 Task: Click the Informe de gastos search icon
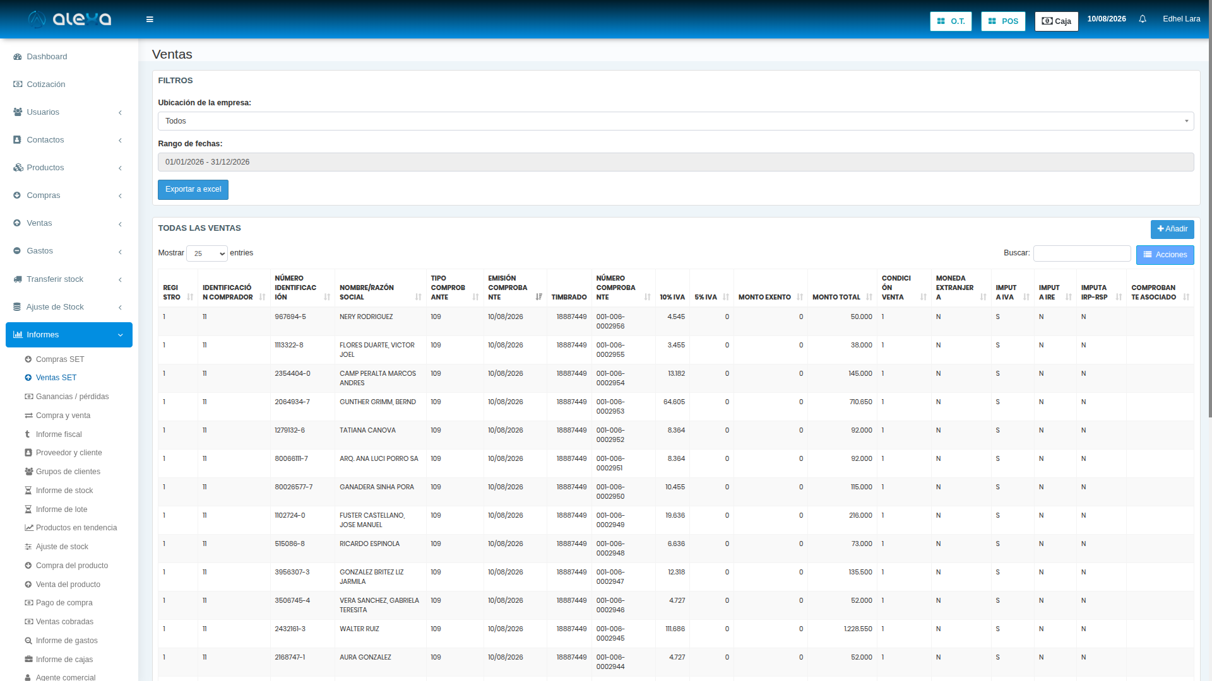28,641
